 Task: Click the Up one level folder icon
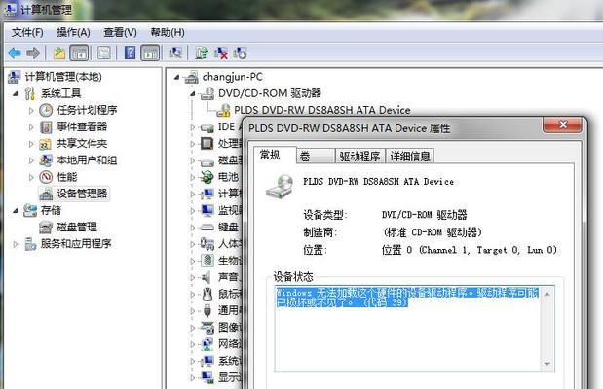58,53
